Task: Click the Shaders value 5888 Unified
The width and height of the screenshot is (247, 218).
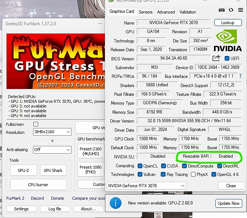Action: [x=157, y=85]
